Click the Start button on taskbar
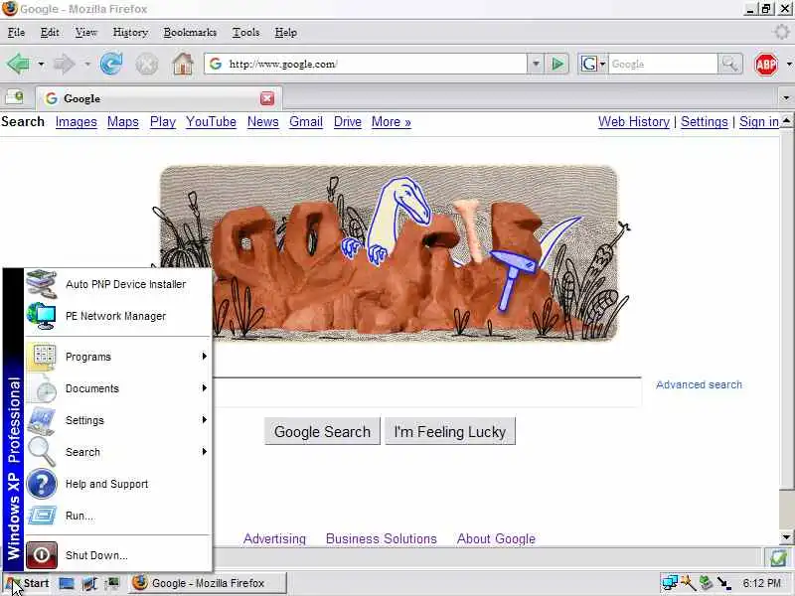This screenshot has width=795, height=596. 28,583
